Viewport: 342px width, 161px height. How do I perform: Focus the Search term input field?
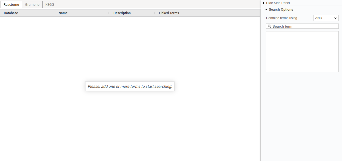point(304,26)
